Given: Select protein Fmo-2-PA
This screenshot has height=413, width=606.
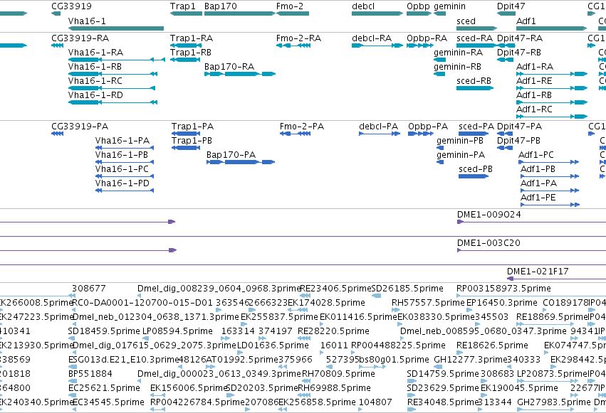Looking at the screenshot, I should 302,127.
